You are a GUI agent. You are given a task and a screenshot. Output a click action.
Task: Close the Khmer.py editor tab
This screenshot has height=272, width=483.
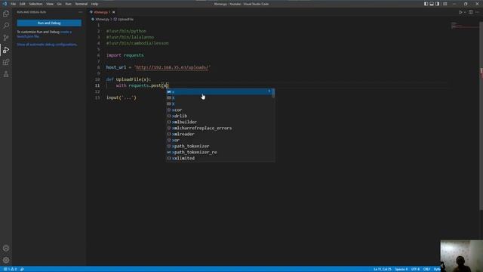(x=114, y=12)
